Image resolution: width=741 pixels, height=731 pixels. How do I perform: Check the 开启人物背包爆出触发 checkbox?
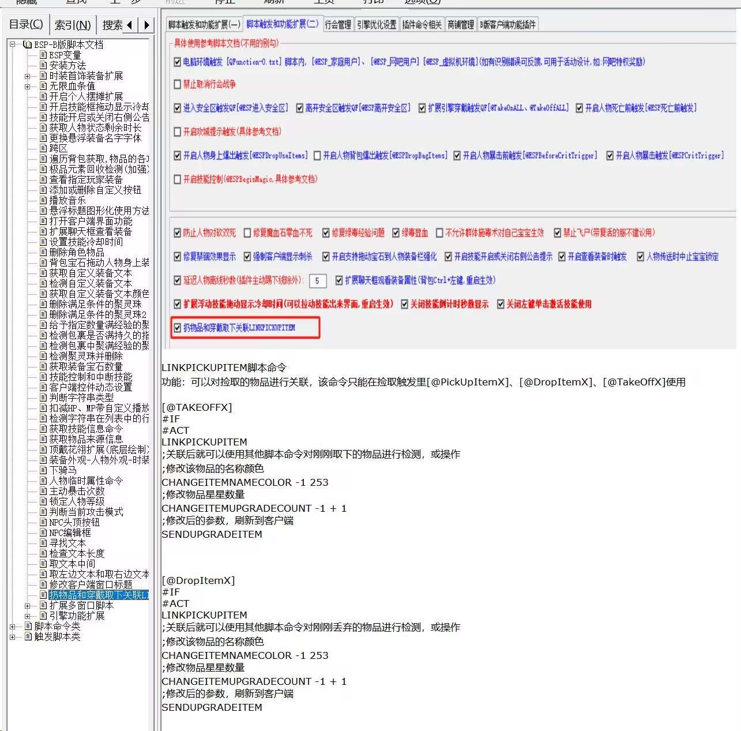[x=317, y=155]
